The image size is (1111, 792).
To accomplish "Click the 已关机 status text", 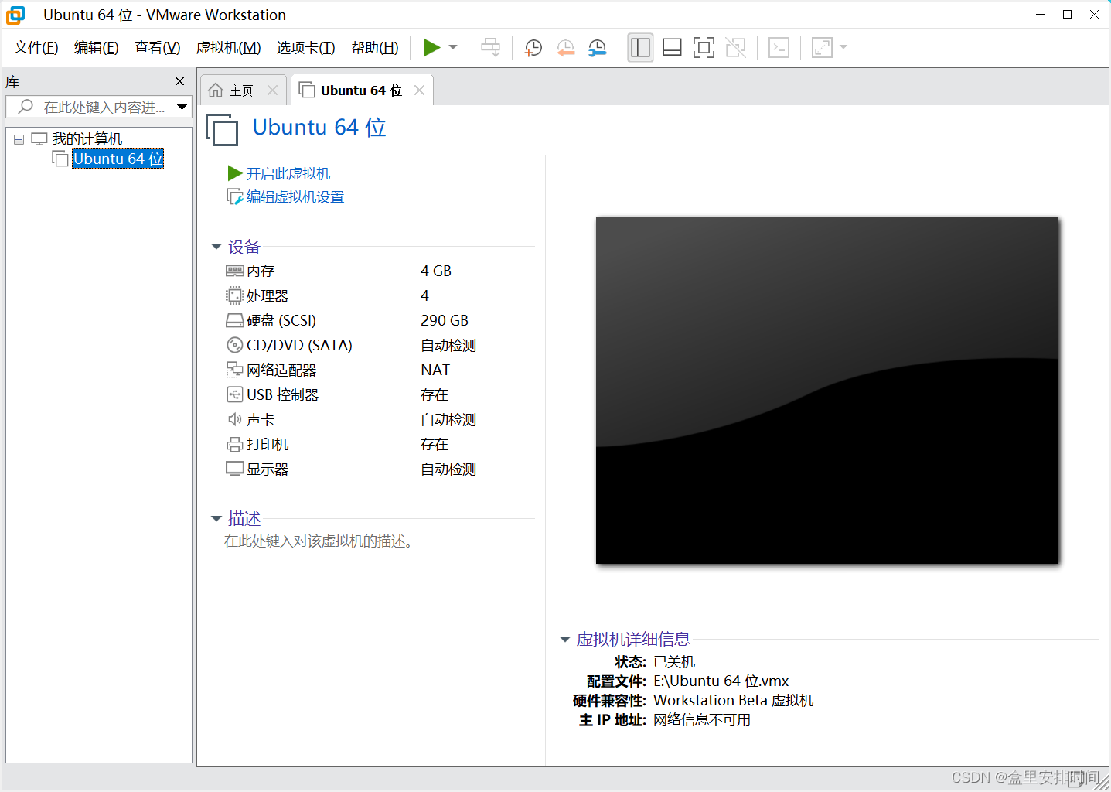I will point(674,662).
